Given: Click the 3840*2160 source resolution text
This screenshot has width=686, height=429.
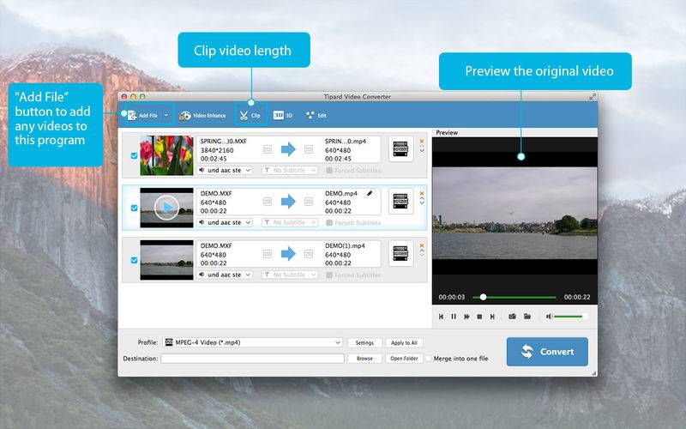Looking at the screenshot, I should [217, 150].
